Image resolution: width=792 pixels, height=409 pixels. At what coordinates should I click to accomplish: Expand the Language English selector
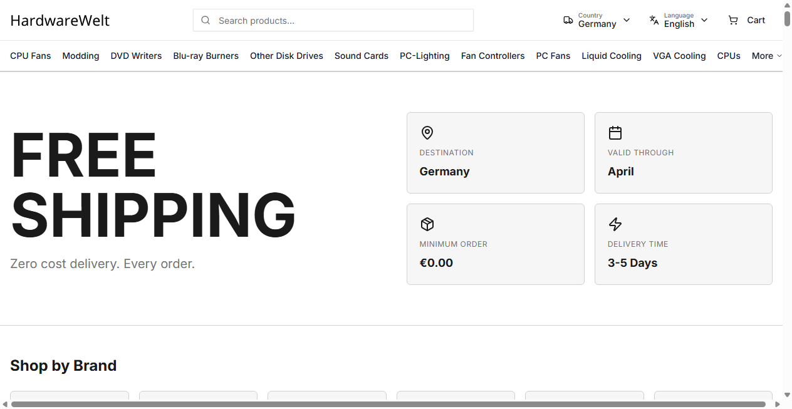(x=679, y=20)
